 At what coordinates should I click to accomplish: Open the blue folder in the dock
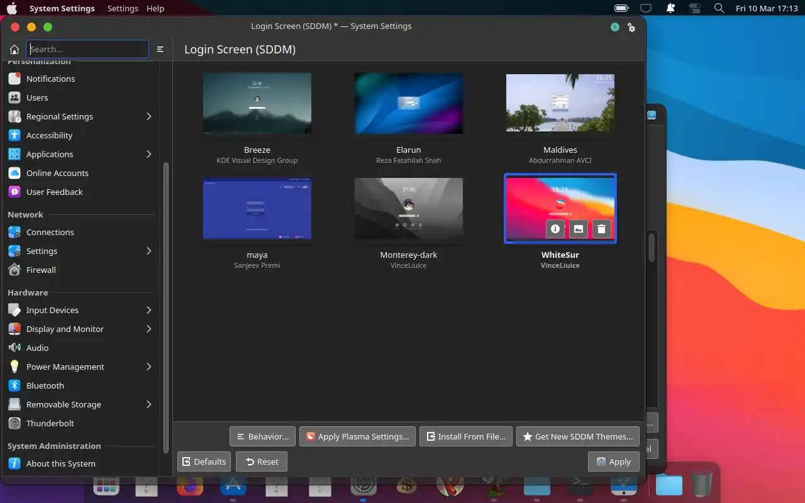coord(669,485)
